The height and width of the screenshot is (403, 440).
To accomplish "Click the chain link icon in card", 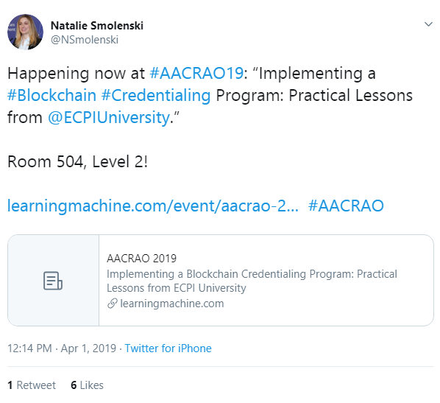I will (112, 304).
